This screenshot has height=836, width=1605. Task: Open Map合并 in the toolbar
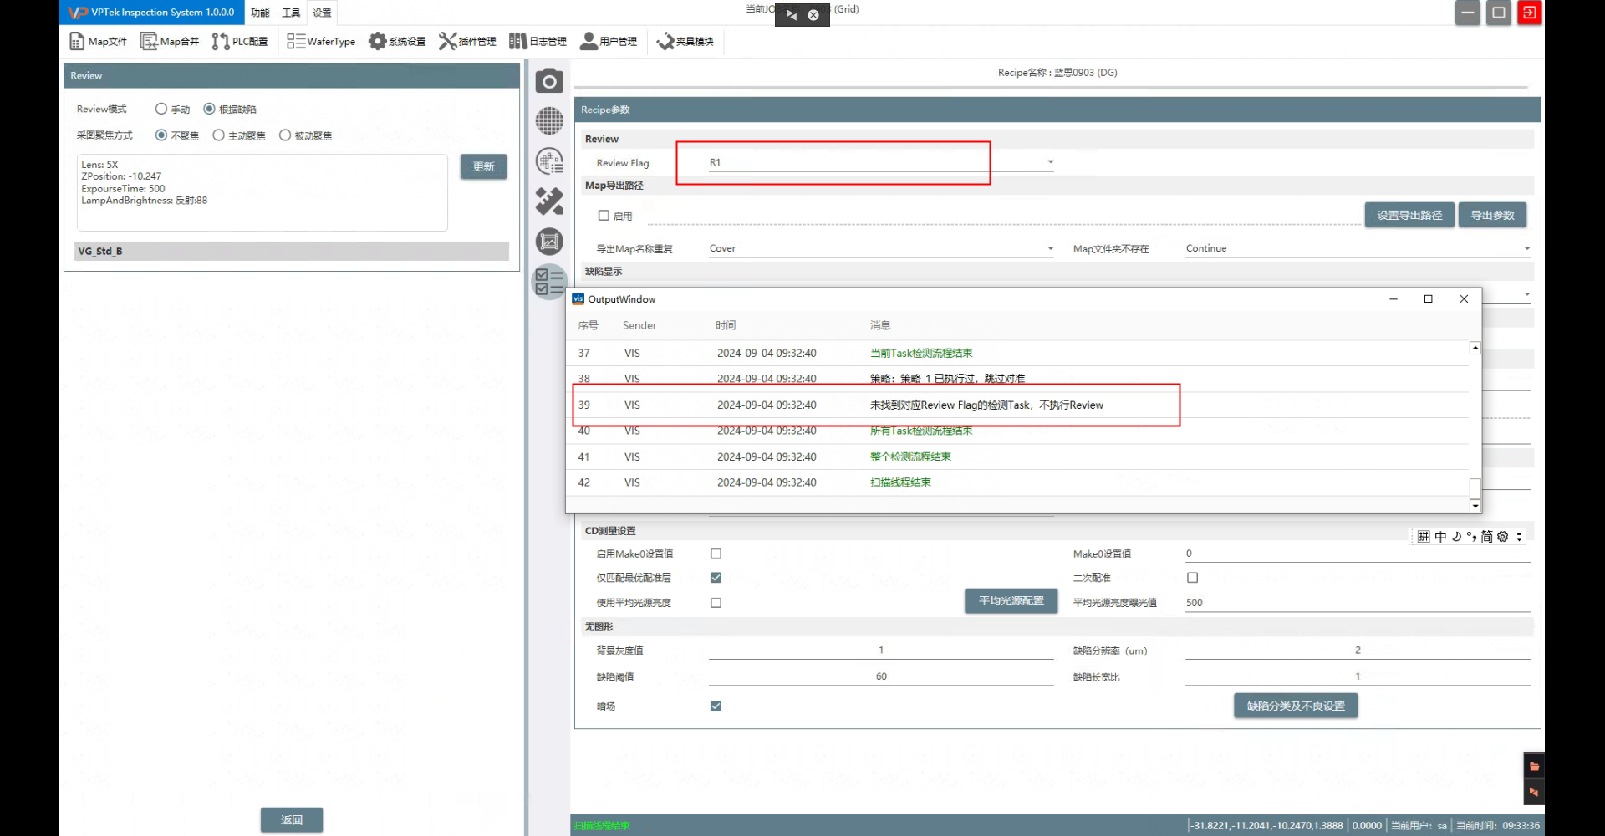170,41
